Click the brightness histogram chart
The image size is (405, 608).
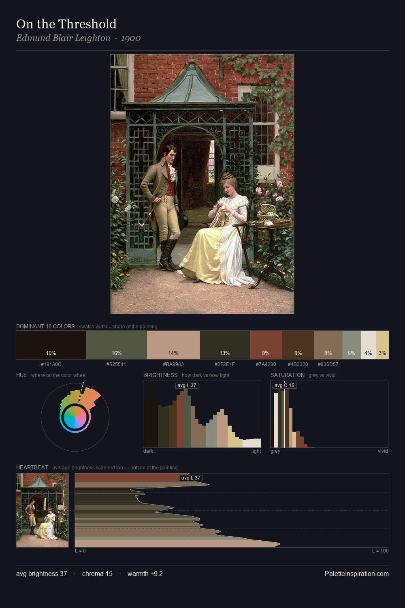[x=202, y=414]
